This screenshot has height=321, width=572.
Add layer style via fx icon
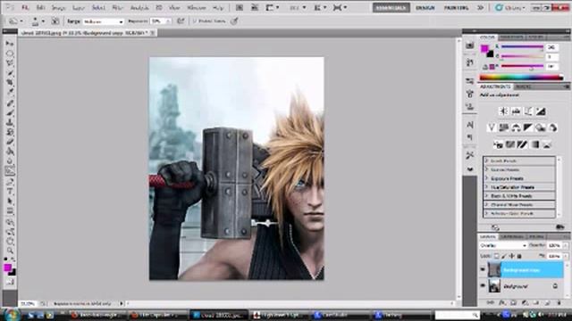502,302
